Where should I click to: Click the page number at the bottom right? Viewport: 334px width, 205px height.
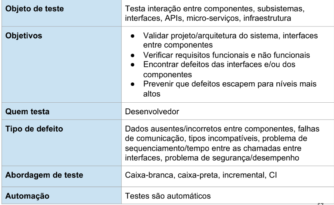click(320, 204)
